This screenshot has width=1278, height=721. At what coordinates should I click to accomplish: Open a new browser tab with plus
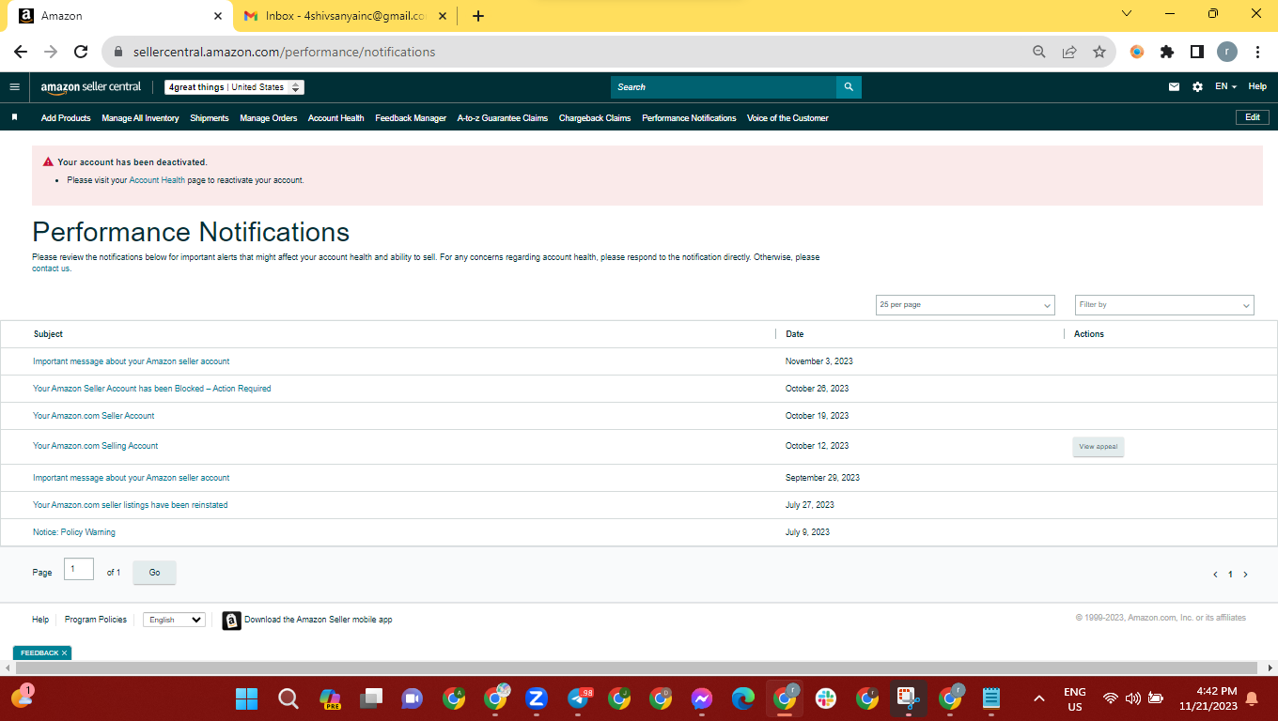point(478,16)
